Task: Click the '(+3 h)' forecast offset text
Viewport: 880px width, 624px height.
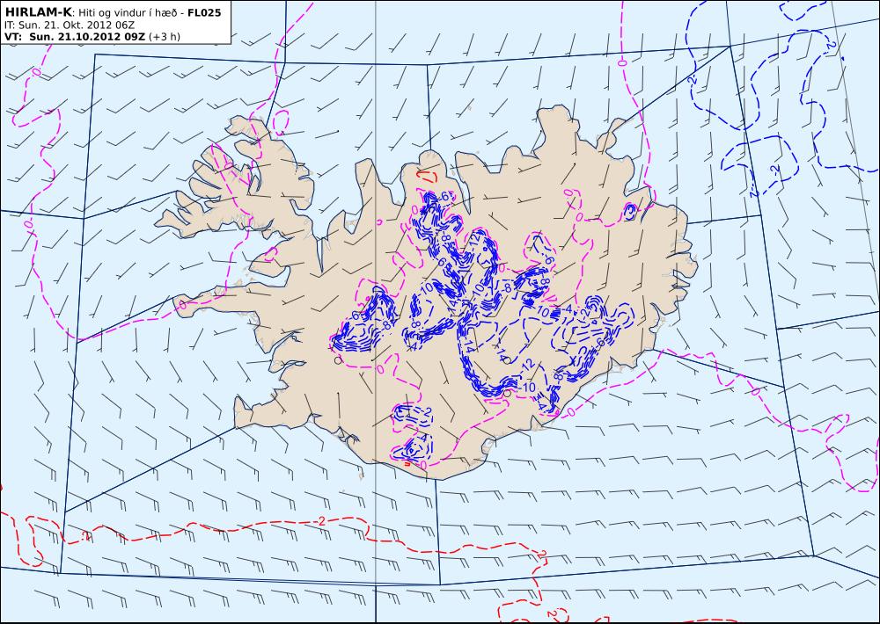Action: pos(165,37)
